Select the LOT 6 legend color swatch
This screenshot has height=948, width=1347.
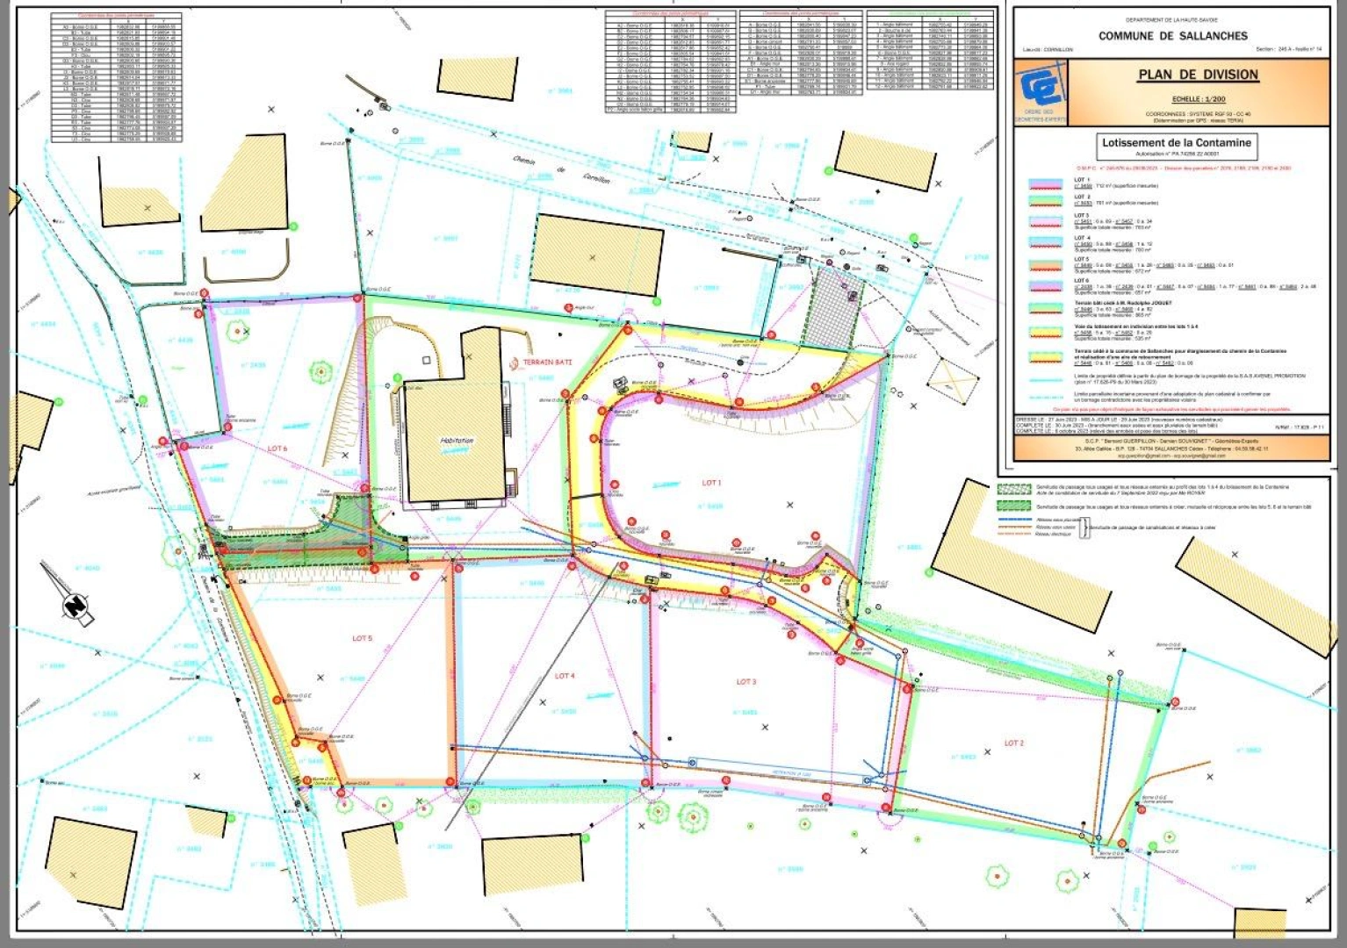tap(1048, 285)
